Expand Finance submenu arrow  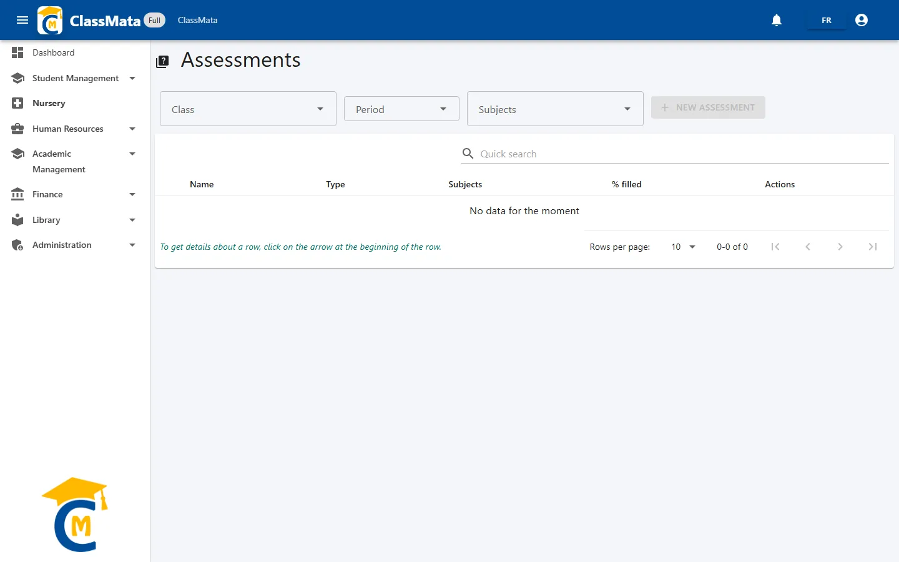132,194
